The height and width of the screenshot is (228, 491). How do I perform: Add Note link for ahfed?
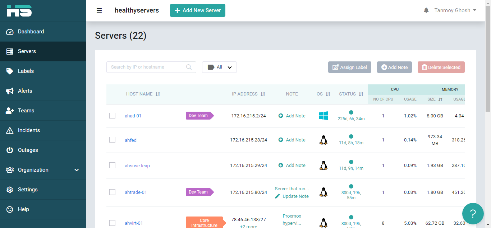(x=292, y=140)
